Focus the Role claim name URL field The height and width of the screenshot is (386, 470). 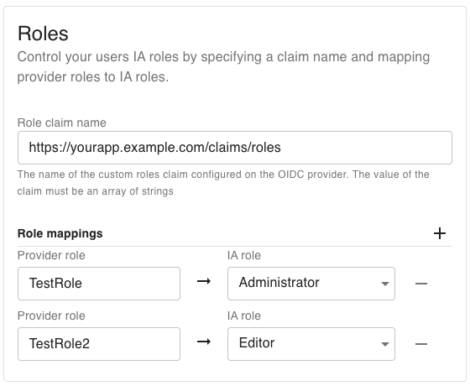[235, 148]
